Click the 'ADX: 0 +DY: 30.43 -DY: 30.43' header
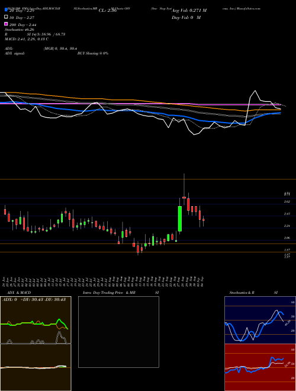This screenshot has height=391, width=296. [34, 299]
